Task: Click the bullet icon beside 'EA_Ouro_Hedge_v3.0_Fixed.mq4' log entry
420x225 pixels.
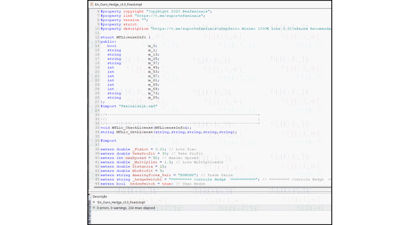Action: (x=94, y=202)
